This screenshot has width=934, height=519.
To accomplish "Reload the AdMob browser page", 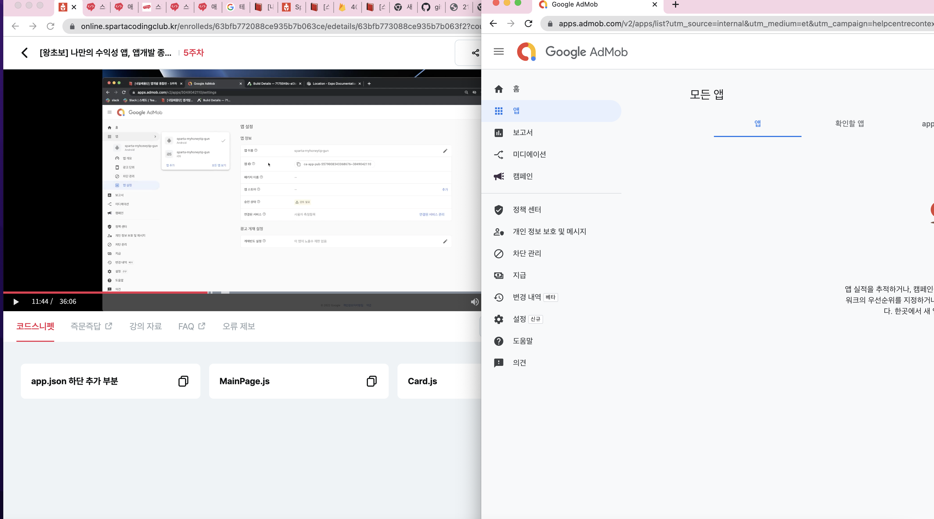I will pyautogui.click(x=528, y=24).
